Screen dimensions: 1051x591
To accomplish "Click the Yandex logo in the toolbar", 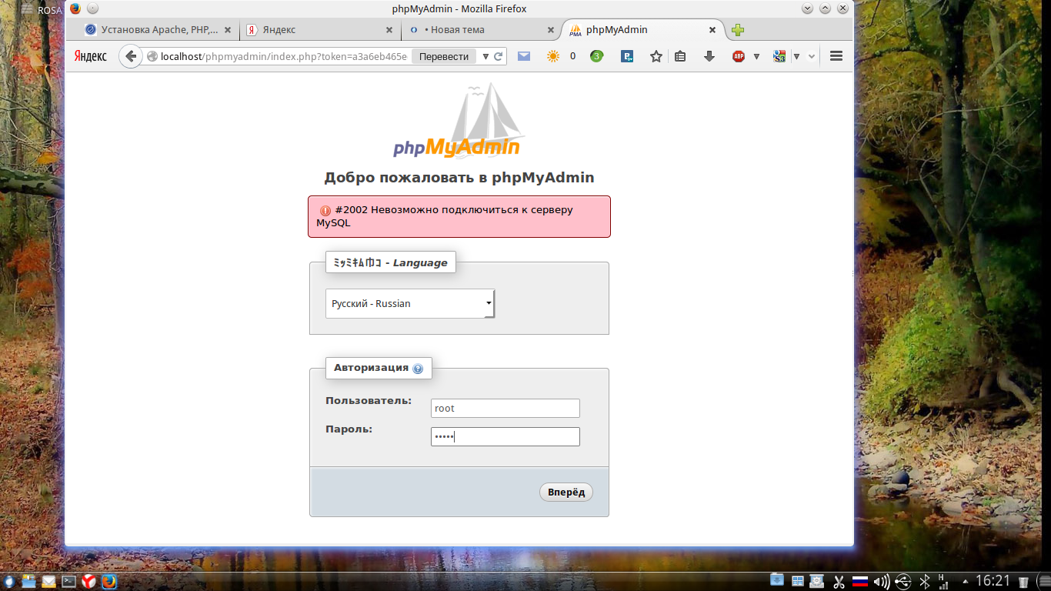I will [x=90, y=56].
